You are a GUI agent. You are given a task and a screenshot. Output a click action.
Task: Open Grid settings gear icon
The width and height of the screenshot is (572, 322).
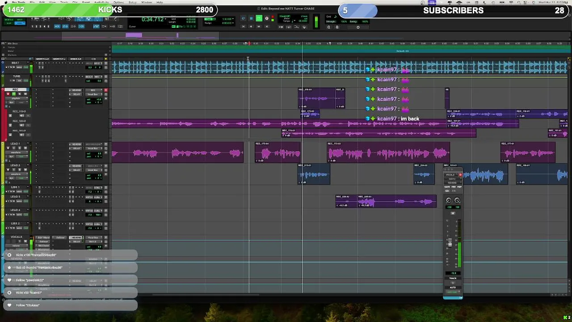point(358,27)
